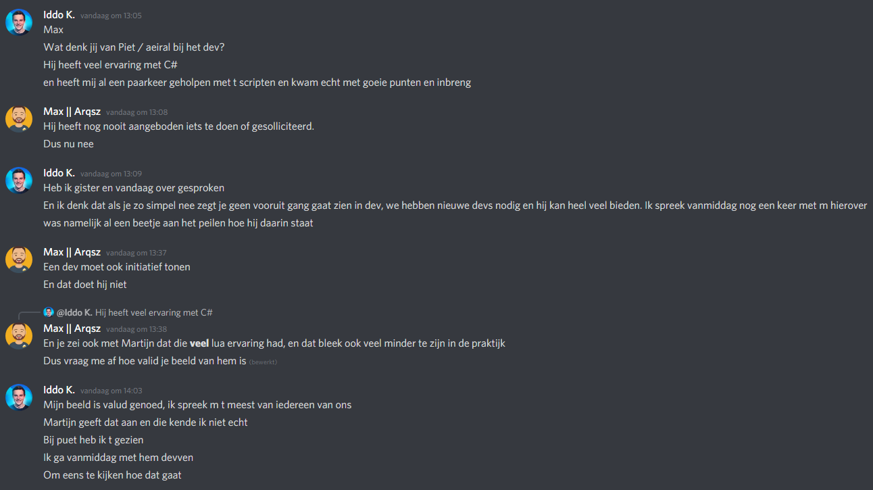The height and width of the screenshot is (490, 873).
Task: Click the Max || Arqsz username at 13:08
Action: (72, 112)
